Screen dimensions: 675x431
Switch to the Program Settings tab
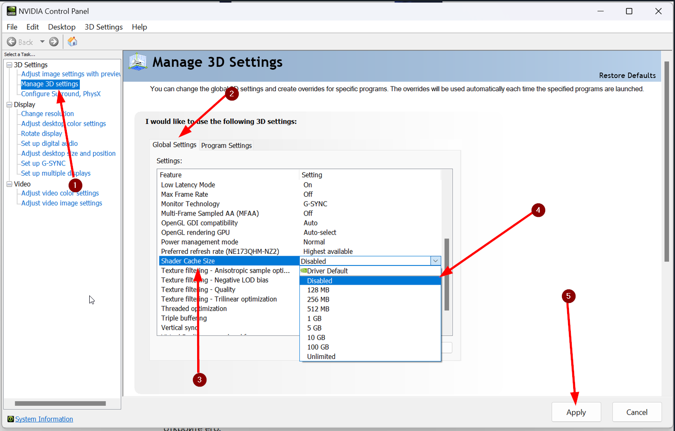tap(227, 145)
